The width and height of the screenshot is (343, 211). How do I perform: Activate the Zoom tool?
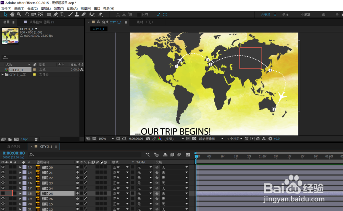[19, 14]
